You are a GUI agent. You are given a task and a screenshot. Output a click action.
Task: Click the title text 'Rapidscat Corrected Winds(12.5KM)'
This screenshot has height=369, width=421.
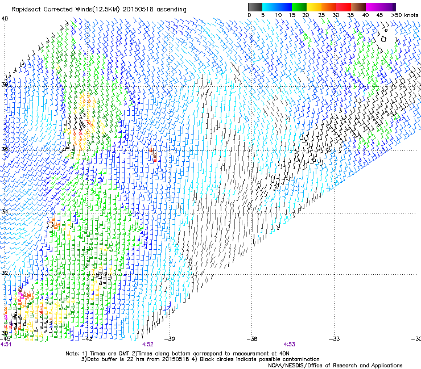pyautogui.click(x=65, y=10)
